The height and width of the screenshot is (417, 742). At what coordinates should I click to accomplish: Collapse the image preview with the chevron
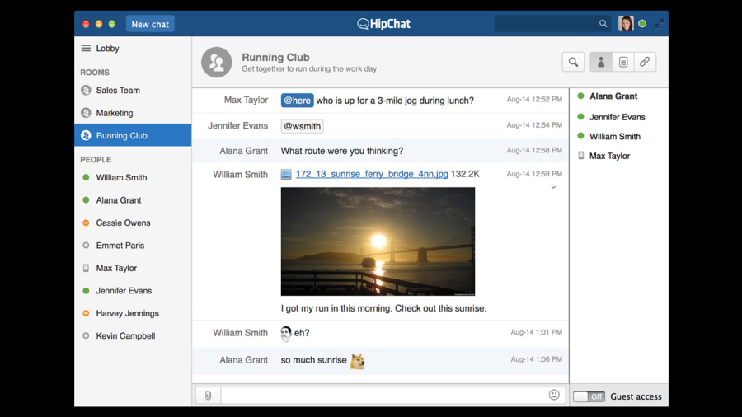coord(553,188)
